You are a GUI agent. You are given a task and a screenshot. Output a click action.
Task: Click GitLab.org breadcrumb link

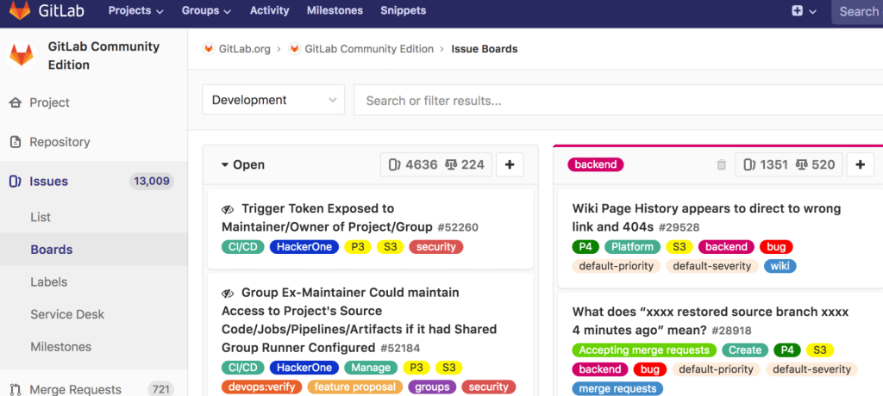click(x=244, y=49)
